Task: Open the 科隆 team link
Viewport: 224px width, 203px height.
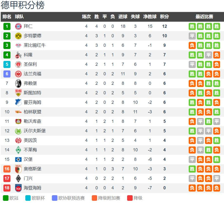Action: (x=28, y=55)
